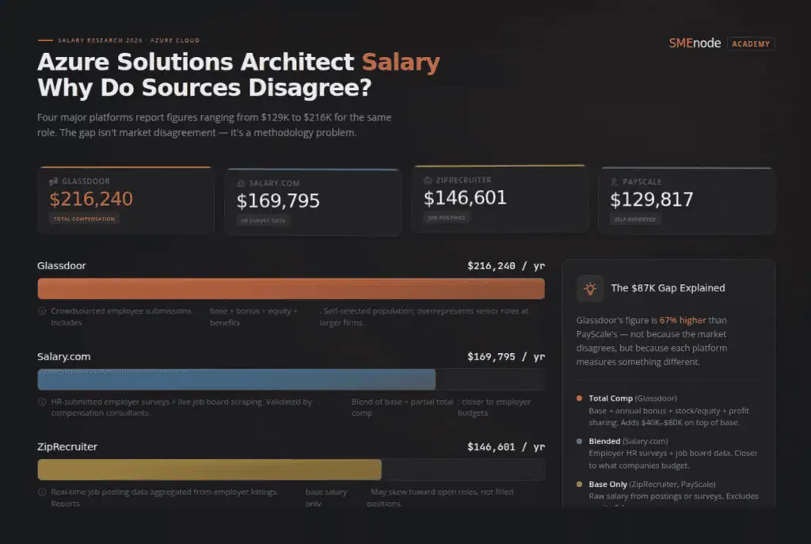Click the info icon beside ZipRecruiter's job posting note
The height and width of the screenshot is (544, 811).
click(x=42, y=492)
